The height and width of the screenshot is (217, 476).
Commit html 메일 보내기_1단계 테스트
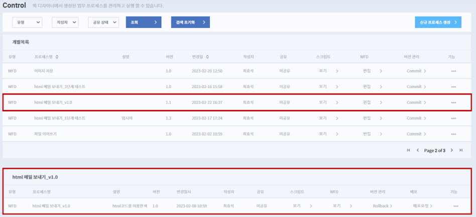click(x=417, y=118)
